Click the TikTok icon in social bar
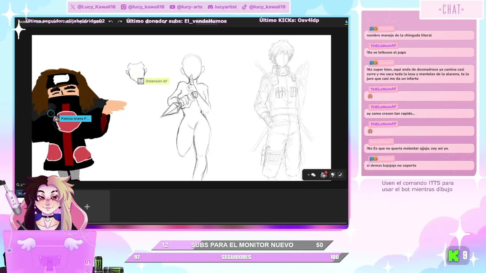The image size is (486, 273). pyautogui.click(x=245, y=7)
